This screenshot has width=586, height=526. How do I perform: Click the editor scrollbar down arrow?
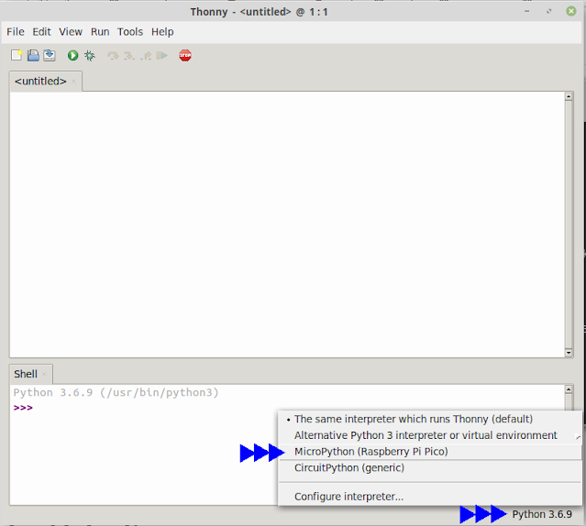pos(569,353)
